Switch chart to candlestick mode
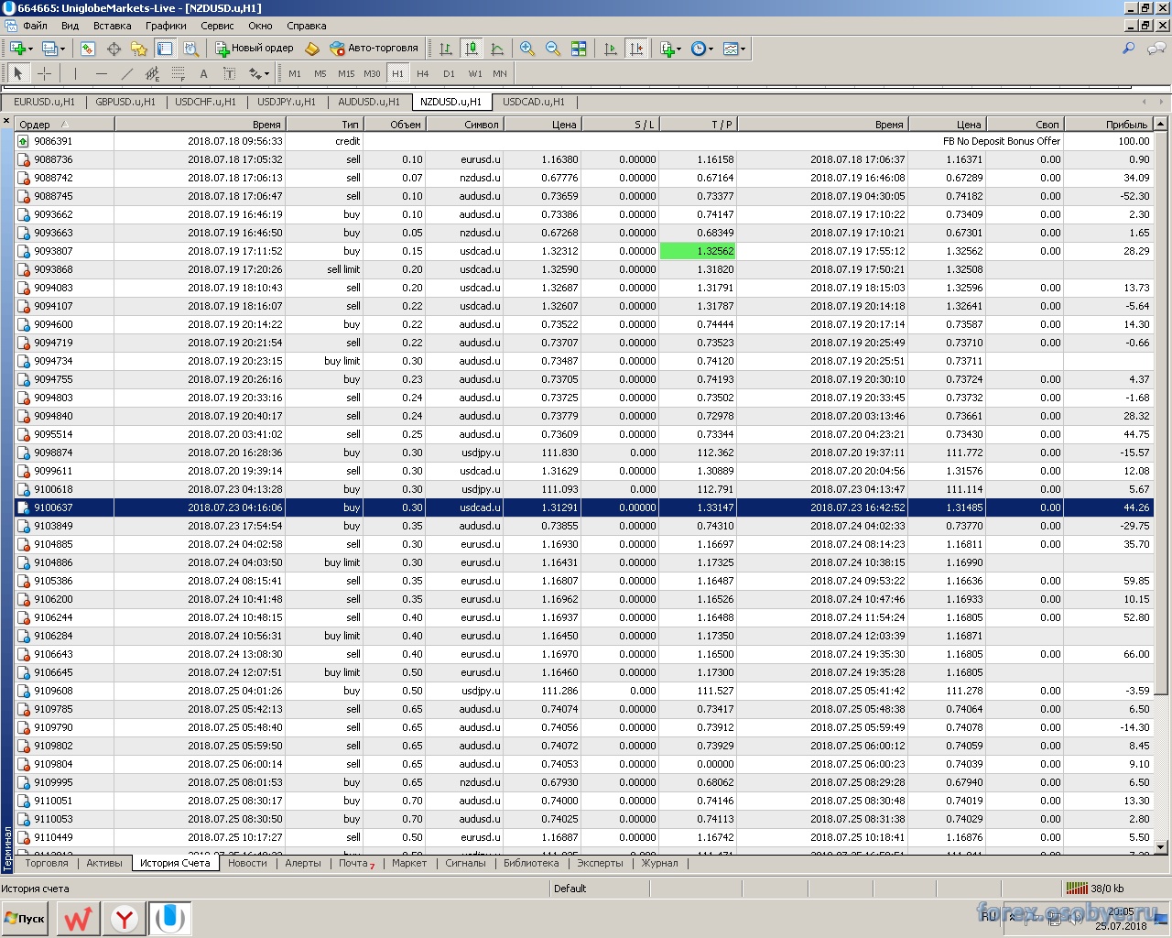The width and height of the screenshot is (1172, 938). (472, 49)
